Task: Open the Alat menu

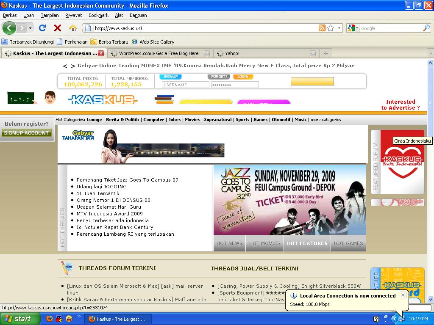Action: 119,15
